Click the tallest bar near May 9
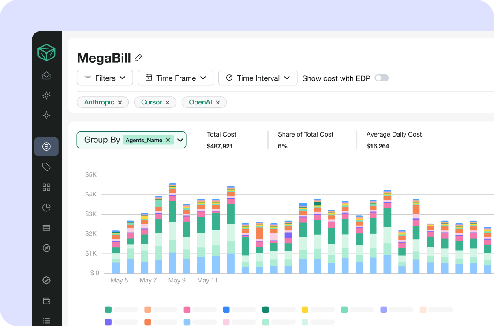This screenshot has height=326, width=494. 172,228
